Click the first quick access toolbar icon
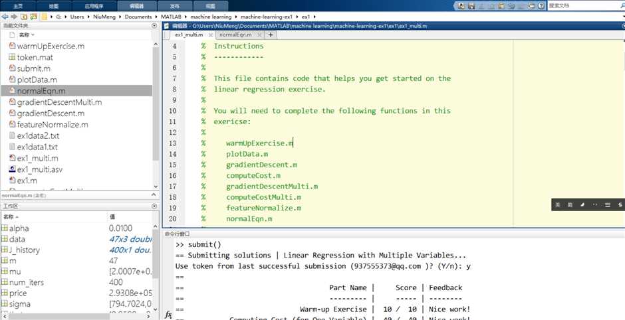The width and height of the screenshot is (625, 320). point(461,6)
